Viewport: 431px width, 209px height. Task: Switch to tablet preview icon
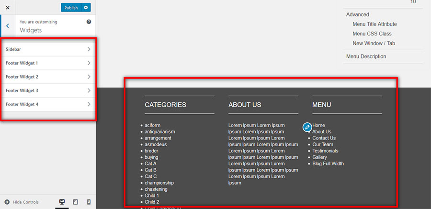tap(75, 202)
